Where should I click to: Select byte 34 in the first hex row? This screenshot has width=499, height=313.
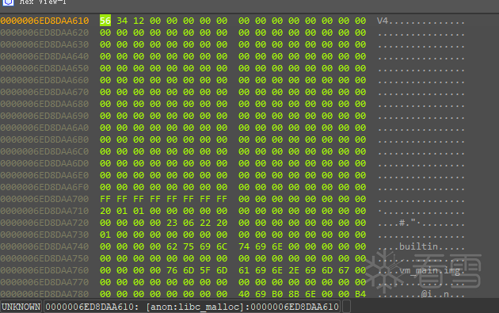click(122, 21)
